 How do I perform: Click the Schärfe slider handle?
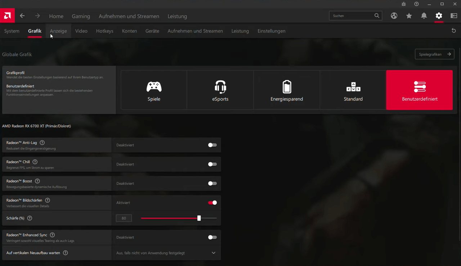[199, 218]
